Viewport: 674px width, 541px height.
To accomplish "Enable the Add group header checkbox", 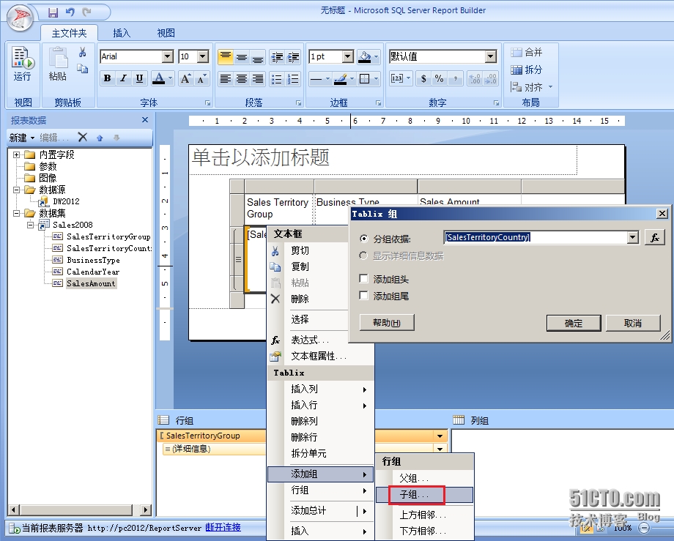I will click(363, 279).
